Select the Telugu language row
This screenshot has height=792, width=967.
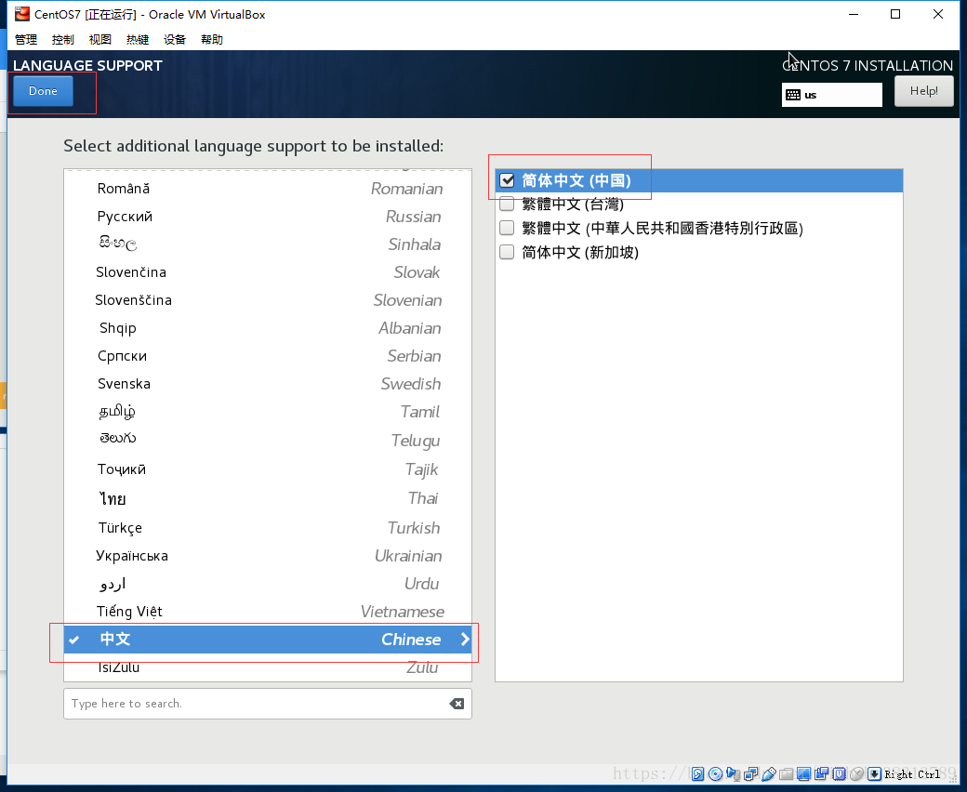coord(268,440)
